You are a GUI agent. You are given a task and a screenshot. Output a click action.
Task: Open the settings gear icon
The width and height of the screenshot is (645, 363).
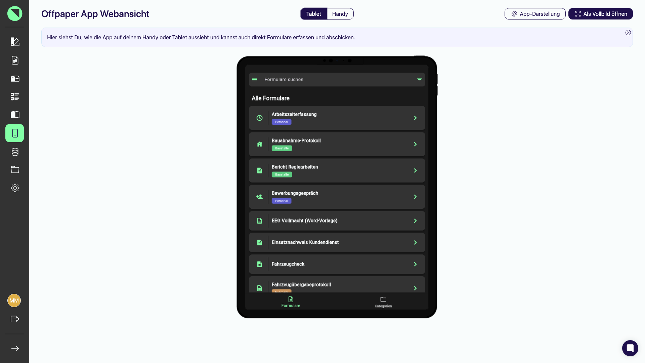[x=15, y=188]
